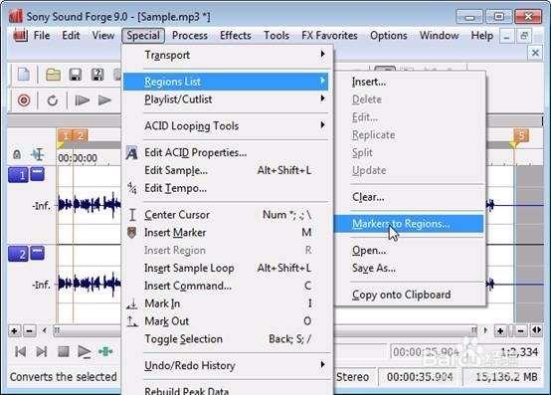Click marker 1 on timeline
The image size is (551, 395).
(x=66, y=135)
